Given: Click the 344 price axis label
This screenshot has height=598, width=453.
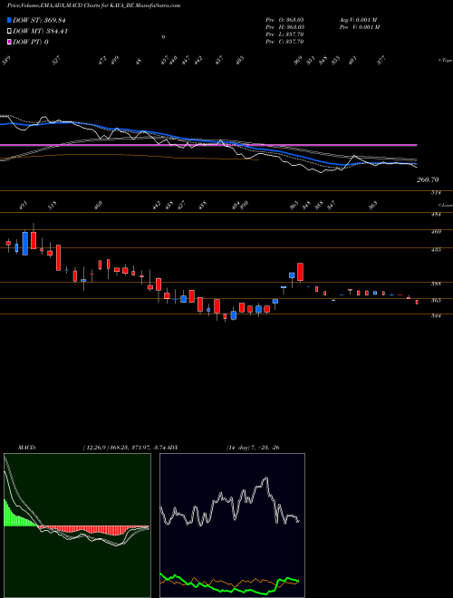Looking at the screenshot, I should [x=436, y=316].
